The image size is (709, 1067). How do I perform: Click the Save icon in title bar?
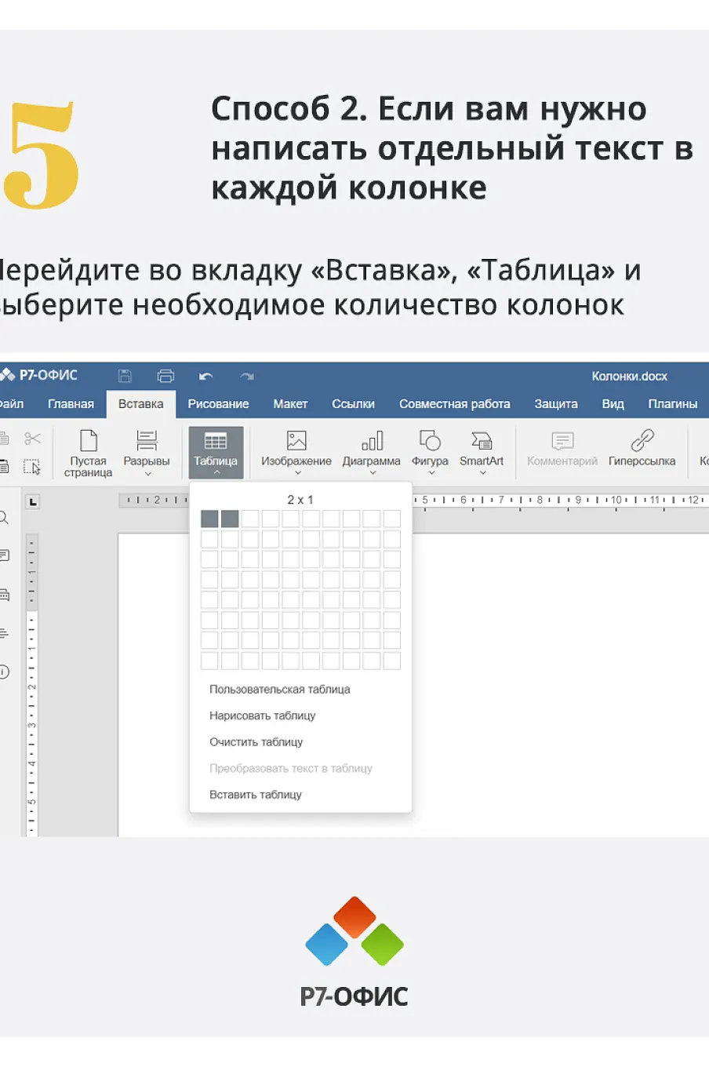pos(125,376)
